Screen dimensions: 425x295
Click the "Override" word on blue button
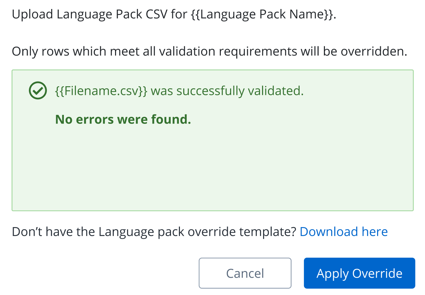coord(377,273)
